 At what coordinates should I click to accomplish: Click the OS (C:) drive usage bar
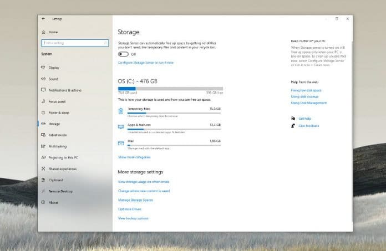point(170,89)
